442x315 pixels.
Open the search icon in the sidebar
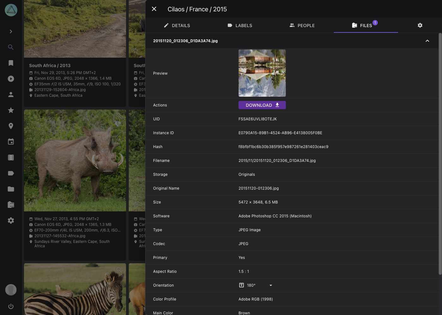(x=11, y=47)
